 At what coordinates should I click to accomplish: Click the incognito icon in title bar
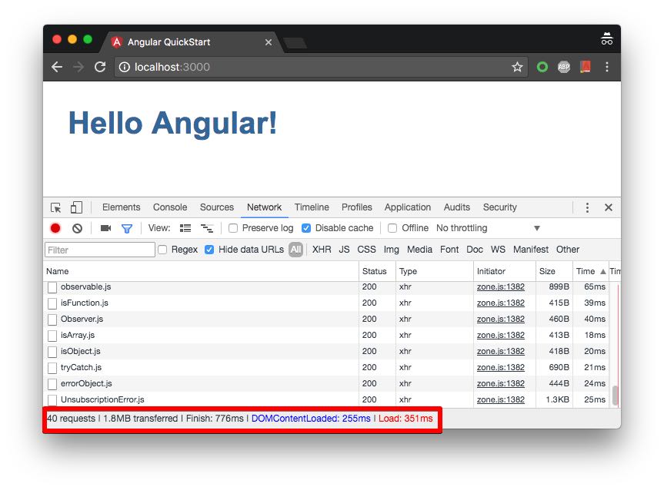[607, 39]
